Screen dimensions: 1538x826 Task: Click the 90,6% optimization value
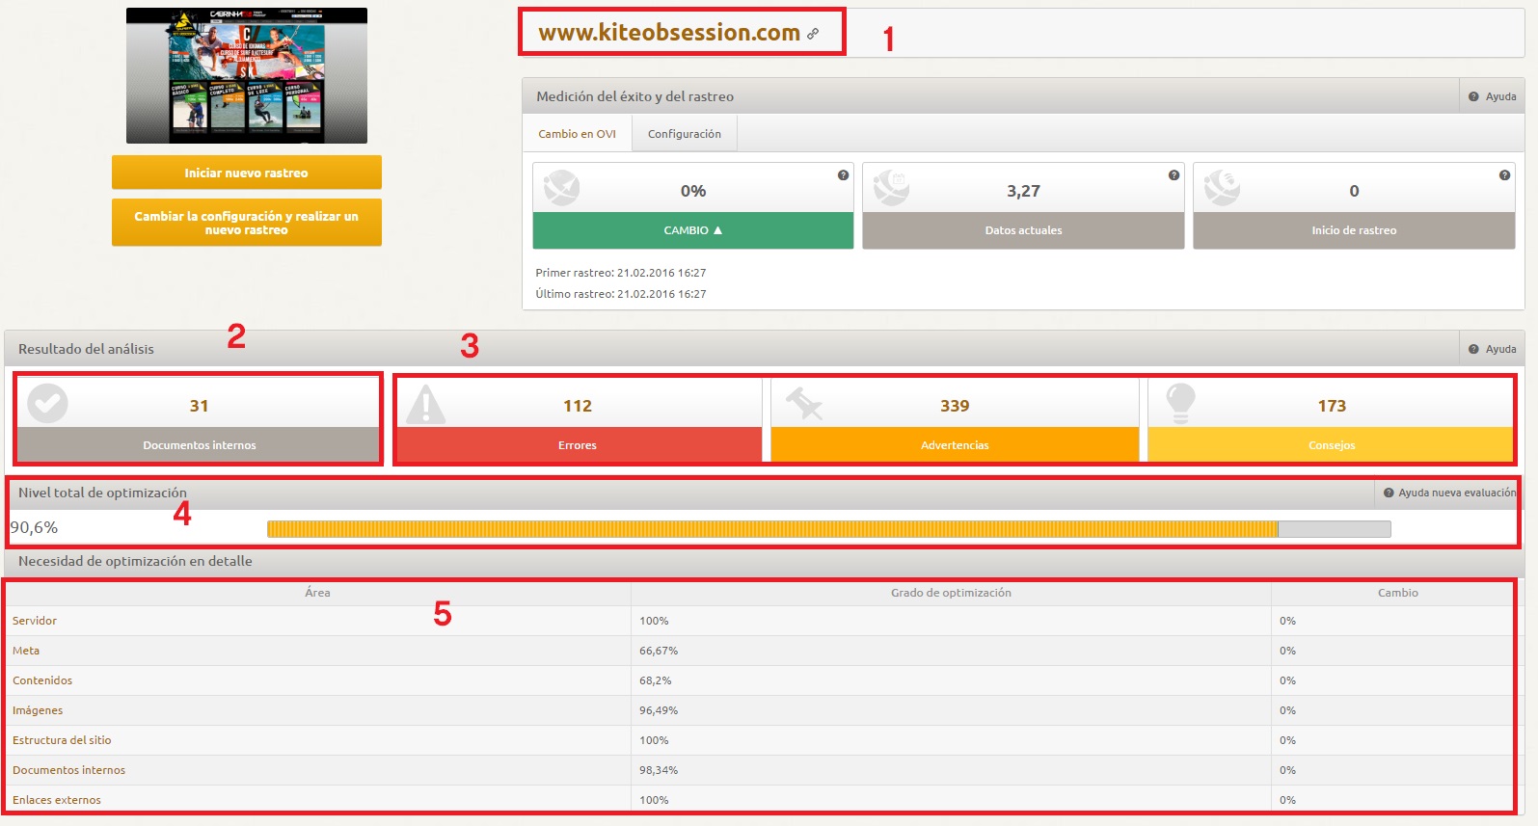pyautogui.click(x=35, y=527)
